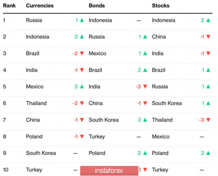
Task: Click the Rank column header
Action: [x=9, y=6]
